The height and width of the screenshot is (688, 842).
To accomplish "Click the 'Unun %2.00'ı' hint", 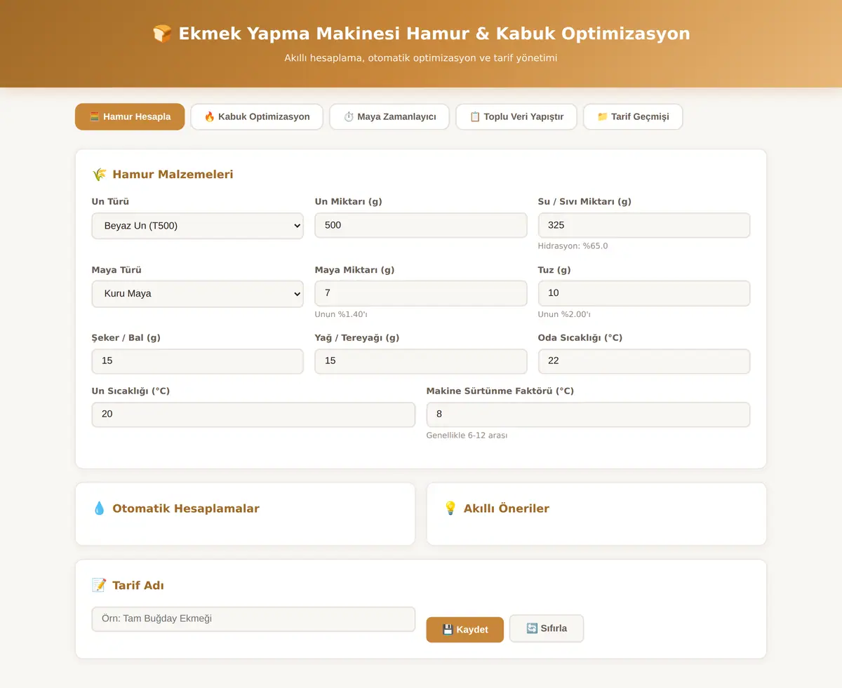I will click(x=564, y=314).
